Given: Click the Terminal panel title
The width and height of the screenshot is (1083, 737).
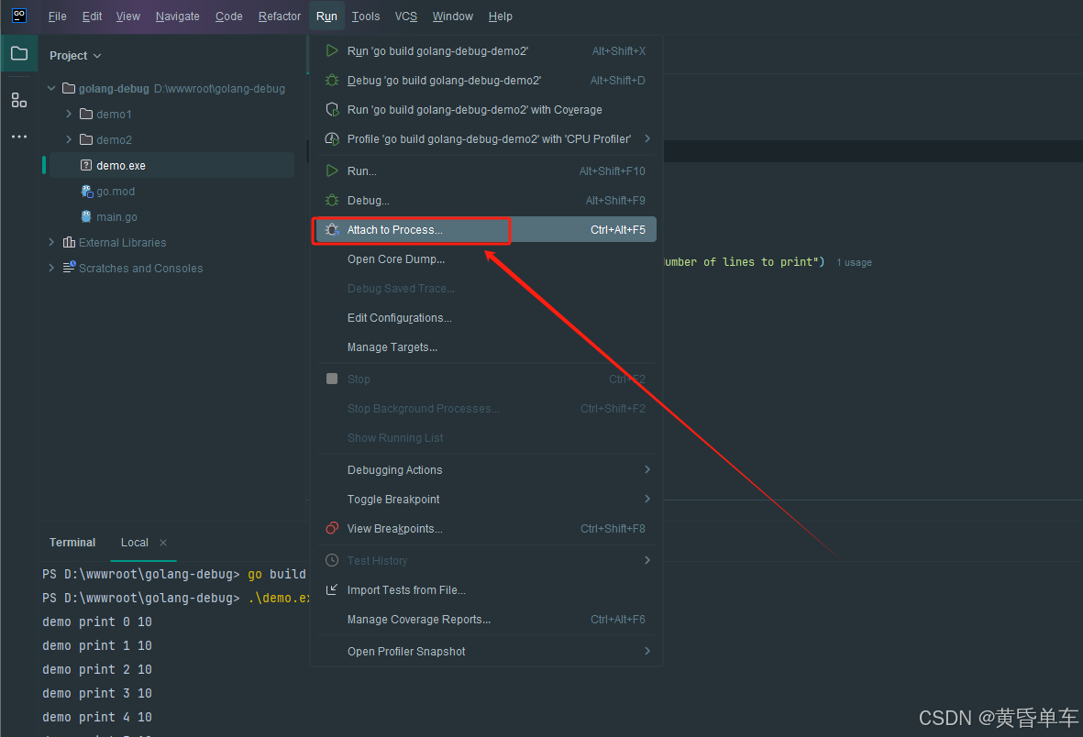Looking at the screenshot, I should click(72, 543).
